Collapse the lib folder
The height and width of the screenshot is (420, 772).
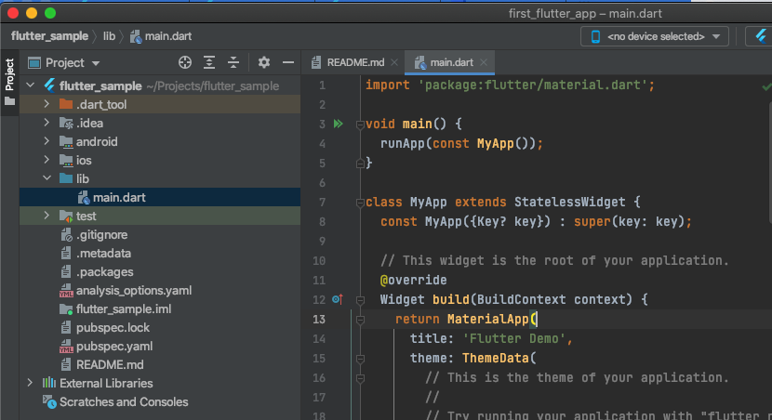(47, 178)
